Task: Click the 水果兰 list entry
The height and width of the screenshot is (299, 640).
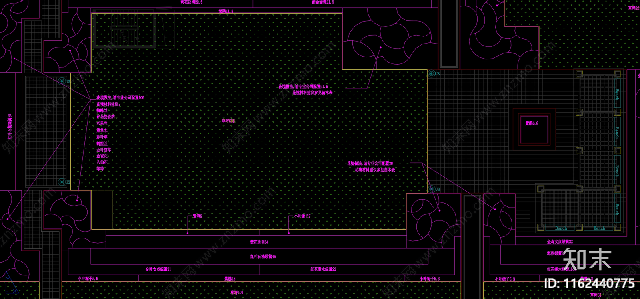Action: click(102, 123)
